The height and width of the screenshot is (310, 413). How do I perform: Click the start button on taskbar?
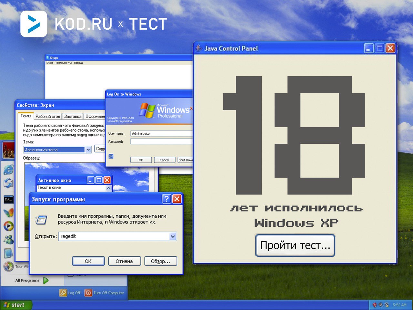coord(16,305)
